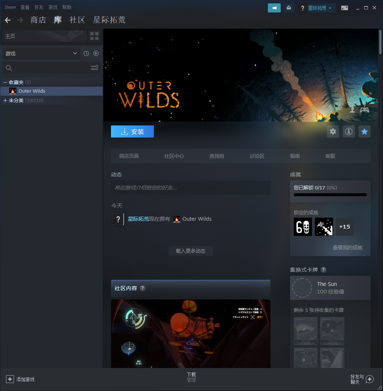The height and width of the screenshot is (391, 383).
Task: Go forward with the forward arrow
Action: [20, 20]
